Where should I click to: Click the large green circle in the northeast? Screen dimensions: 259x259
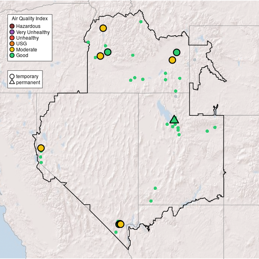(x=176, y=52)
